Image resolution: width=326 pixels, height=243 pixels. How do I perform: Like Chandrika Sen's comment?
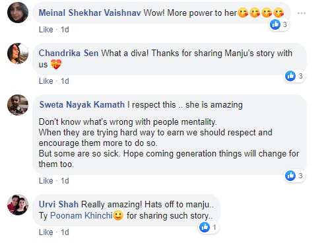pyautogui.click(x=46, y=81)
